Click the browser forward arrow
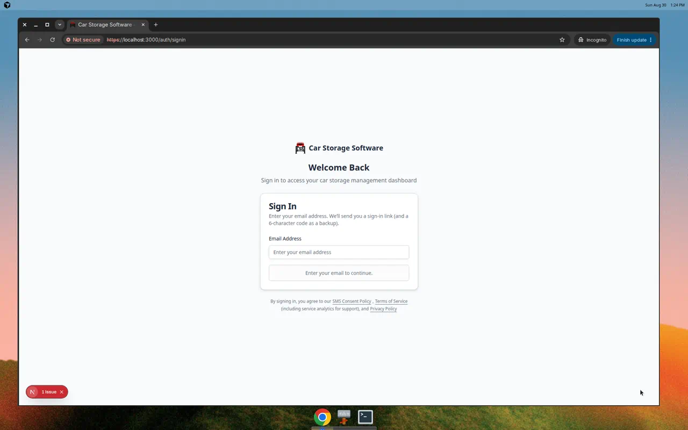 click(x=40, y=40)
